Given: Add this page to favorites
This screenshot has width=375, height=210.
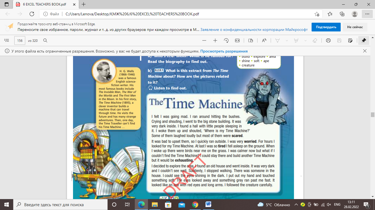Looking at the screenshot, I should 317,14.
